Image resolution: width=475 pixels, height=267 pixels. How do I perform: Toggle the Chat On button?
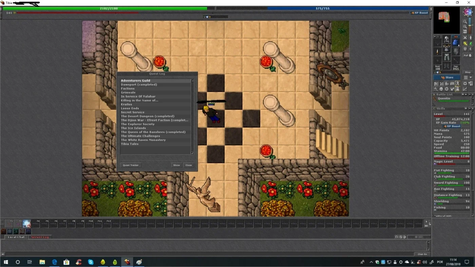tap(422, 254)
